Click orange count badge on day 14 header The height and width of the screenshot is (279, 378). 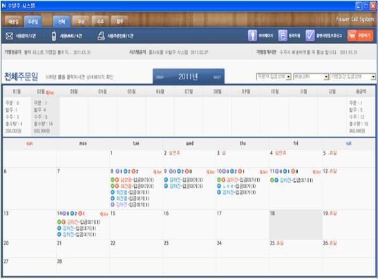tap(80, 213)
